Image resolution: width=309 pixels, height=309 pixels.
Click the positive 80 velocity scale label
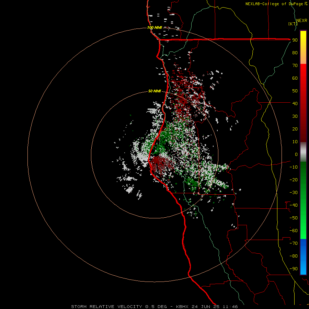click(x=295, y=53)
